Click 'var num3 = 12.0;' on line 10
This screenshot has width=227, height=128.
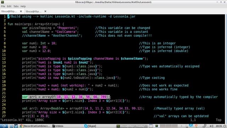click(x=37, y=51)
